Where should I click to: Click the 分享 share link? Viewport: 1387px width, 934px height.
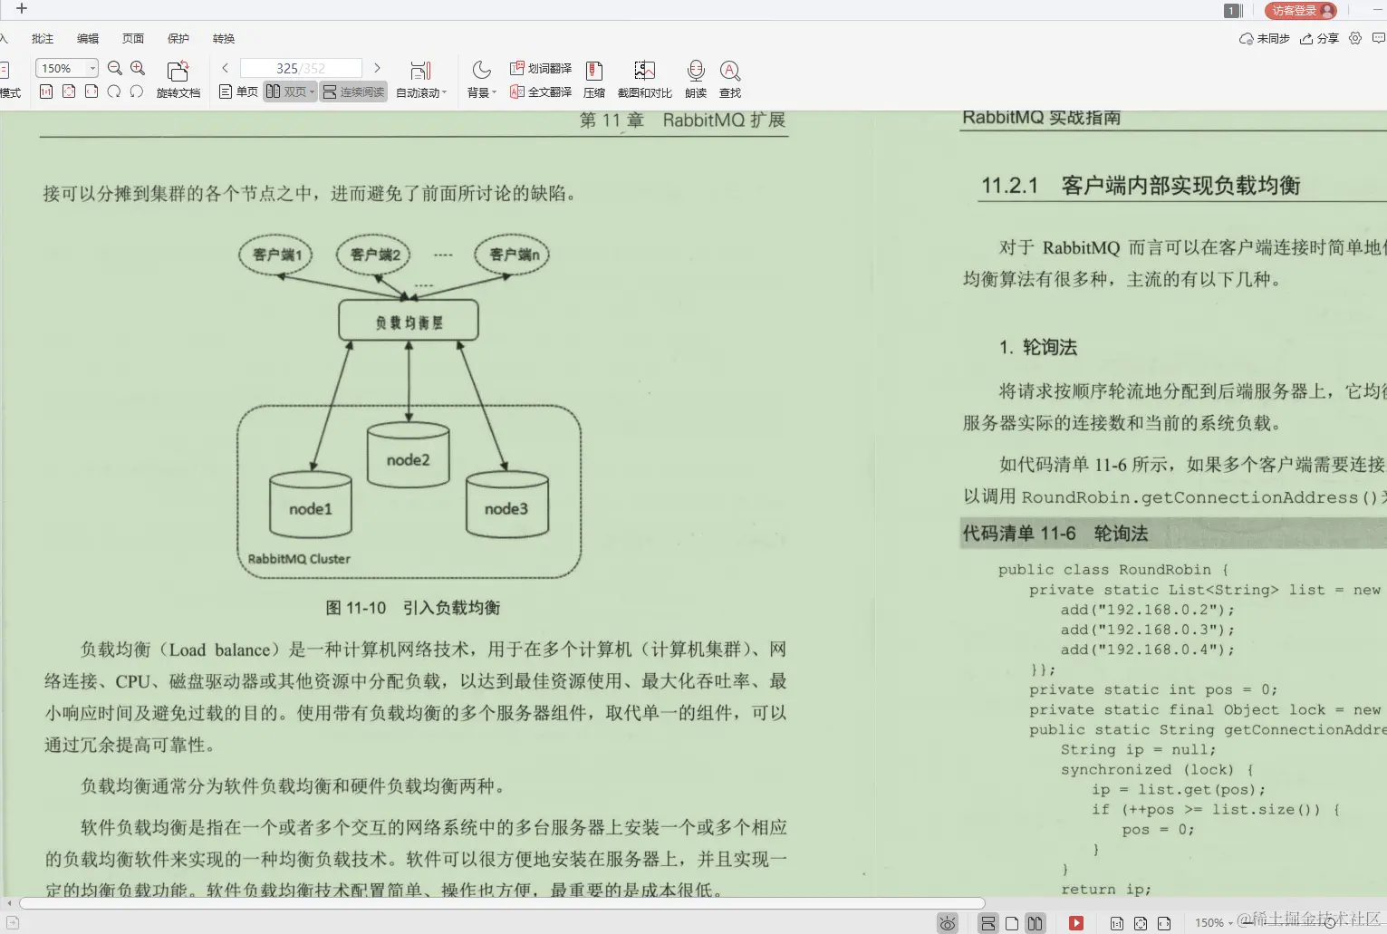coord(1319,39)
